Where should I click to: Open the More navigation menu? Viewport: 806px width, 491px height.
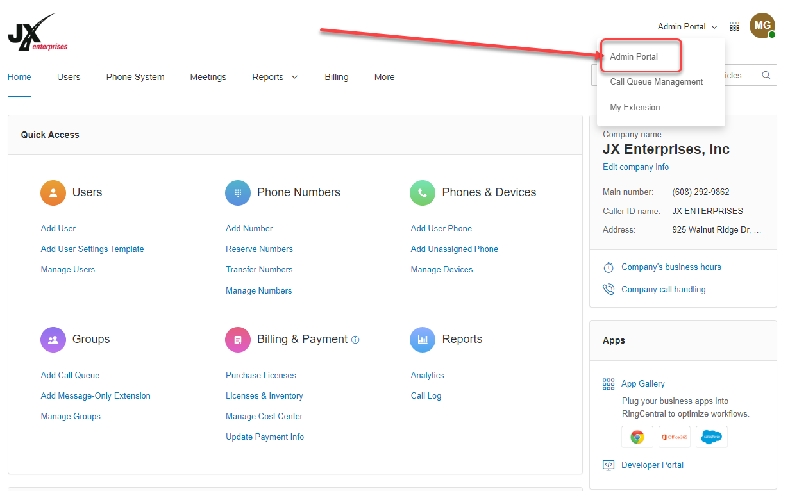pos(385,77)
